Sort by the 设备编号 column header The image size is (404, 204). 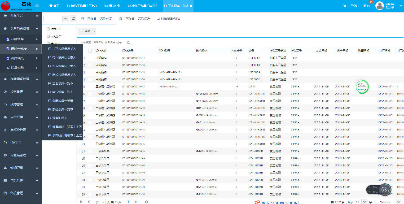coord(128,51)
